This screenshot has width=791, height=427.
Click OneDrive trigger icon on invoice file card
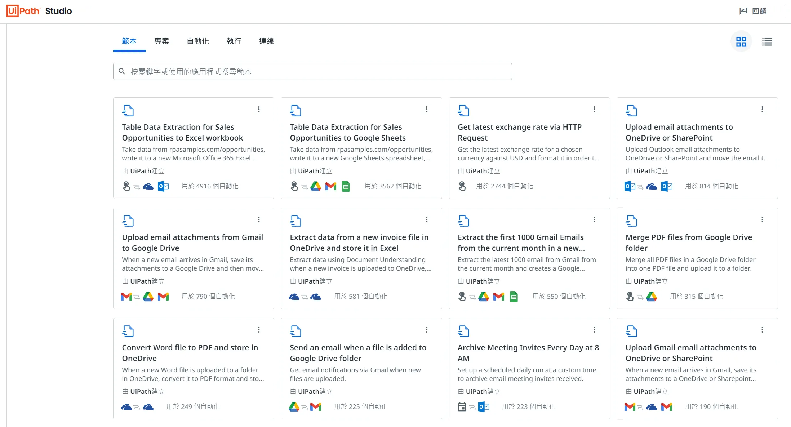coord(294,297)
